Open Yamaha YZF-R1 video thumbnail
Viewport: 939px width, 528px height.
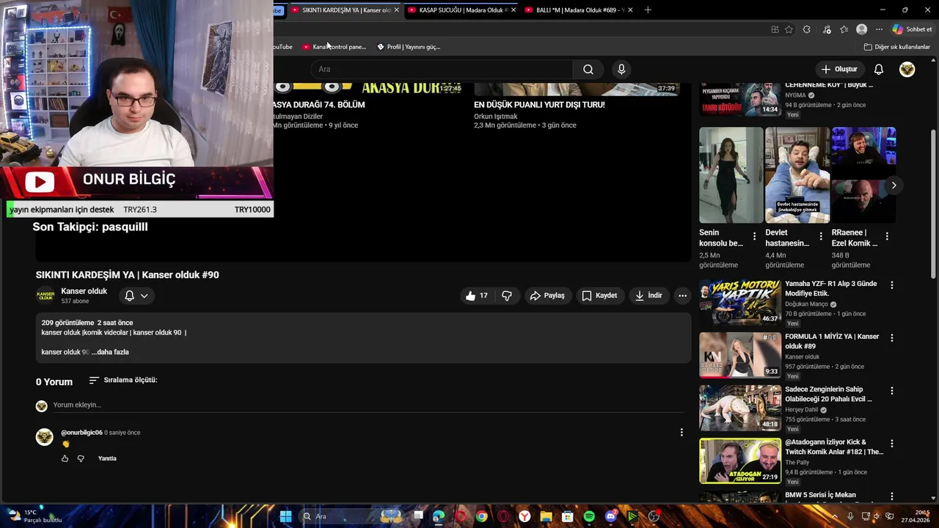740,301
